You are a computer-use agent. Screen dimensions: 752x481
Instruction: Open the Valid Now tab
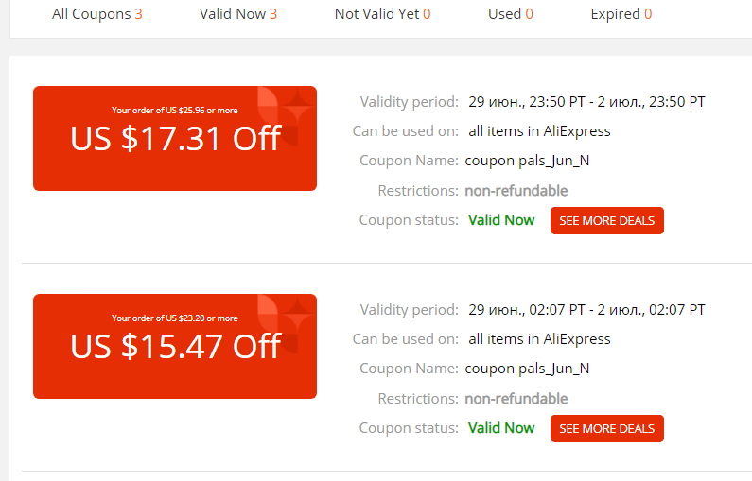point(237,14)
